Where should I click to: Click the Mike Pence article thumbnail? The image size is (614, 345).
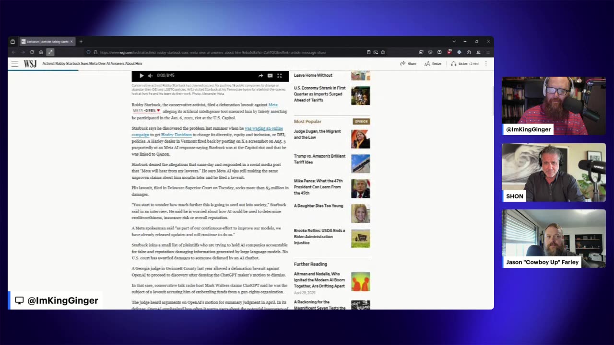point(360,189)
